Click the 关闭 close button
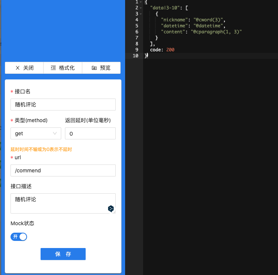278x275 pixels. tap(24, 68)
